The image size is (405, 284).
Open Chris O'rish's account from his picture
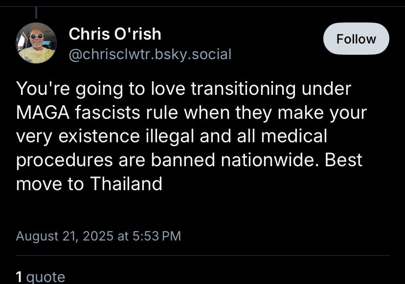[x=36, y=43]
